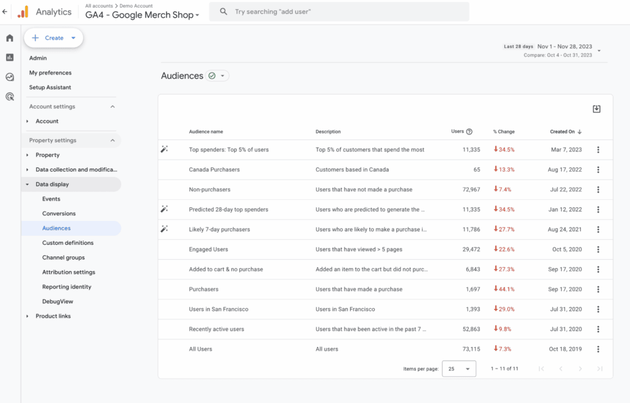
Task: Click the Create button
Action: (x=54, y=38)
